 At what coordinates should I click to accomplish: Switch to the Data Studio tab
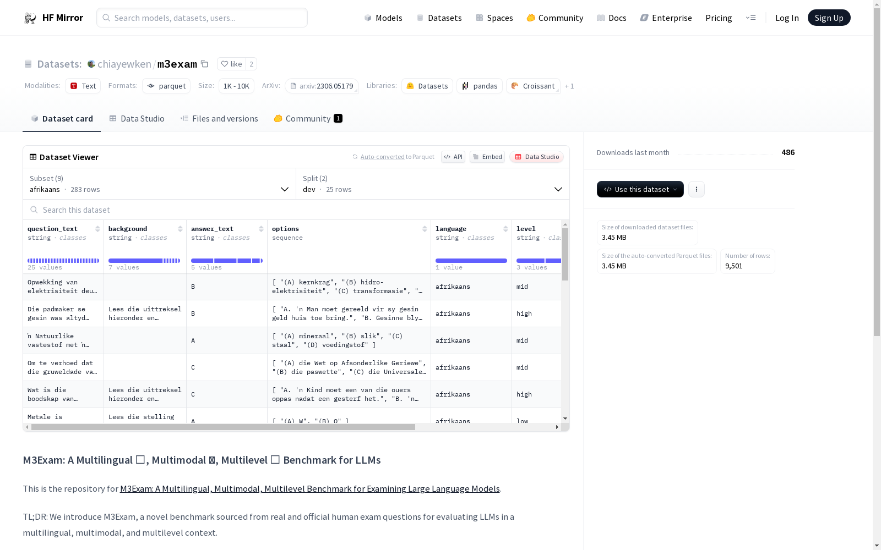[x=137, y=118]
